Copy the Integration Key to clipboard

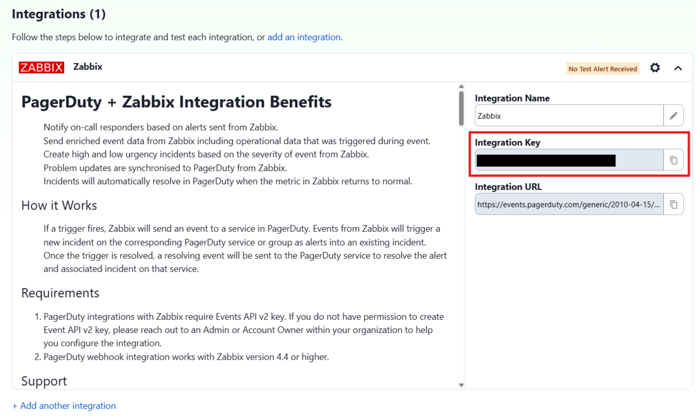tap(673, 160)
